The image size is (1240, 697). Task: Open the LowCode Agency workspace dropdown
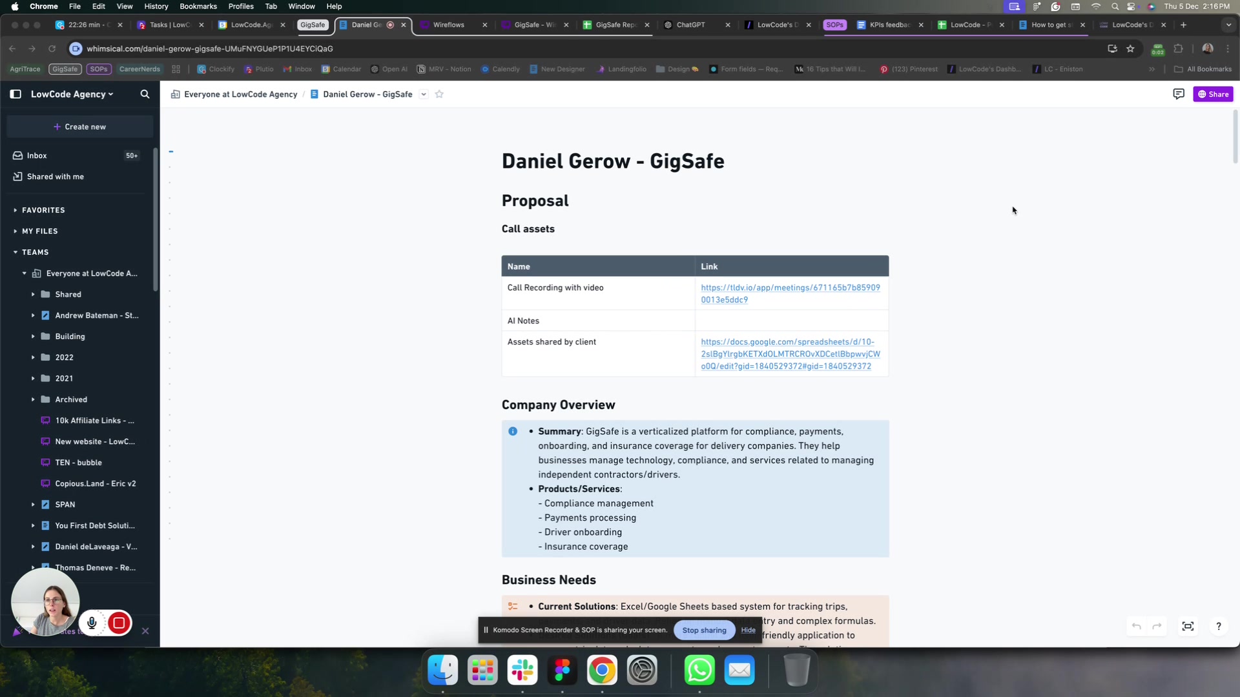tap(72, 94)
